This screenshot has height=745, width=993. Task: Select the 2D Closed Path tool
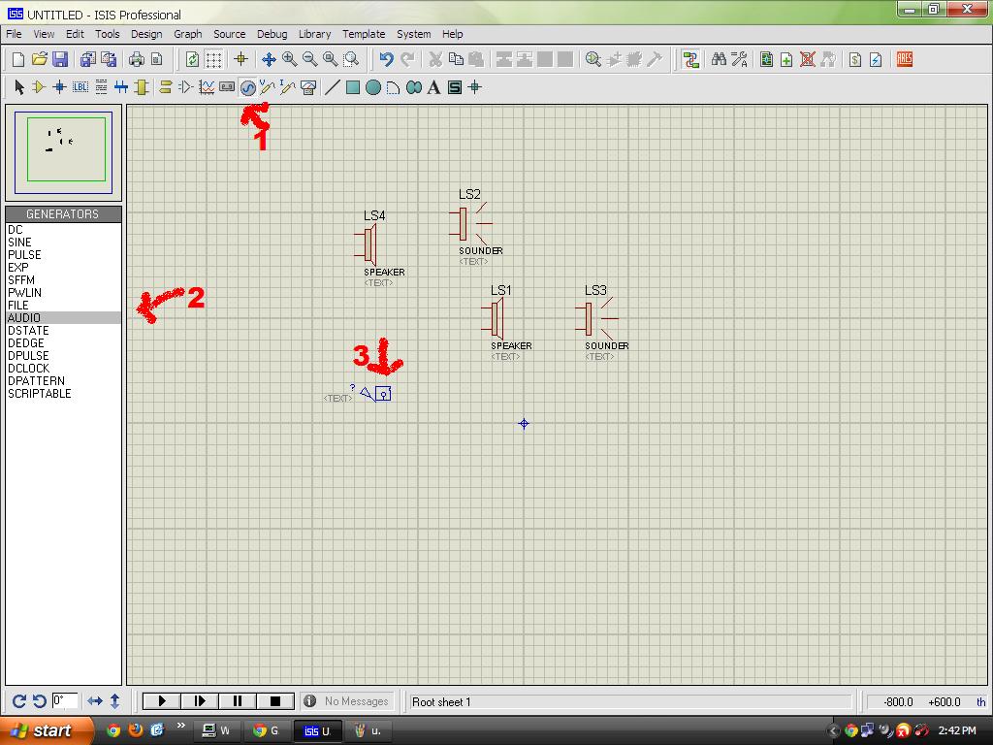[414, 87]
